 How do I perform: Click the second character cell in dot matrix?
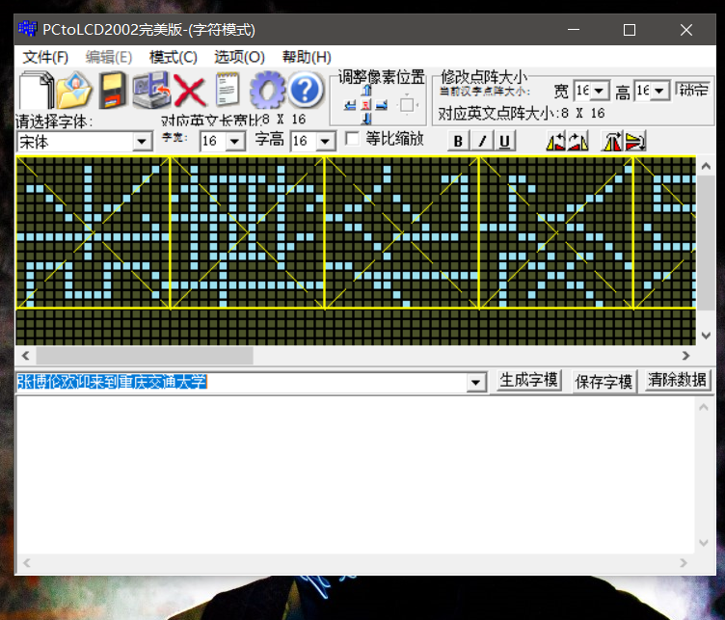248,232
